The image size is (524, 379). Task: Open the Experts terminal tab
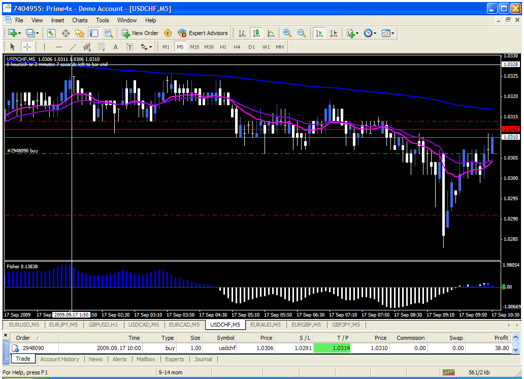pyautogui.click(x=175, y=359)
